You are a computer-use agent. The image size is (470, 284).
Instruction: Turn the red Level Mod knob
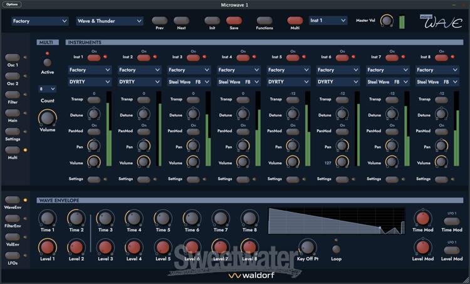pyautogui.click(x=423, y=247)
